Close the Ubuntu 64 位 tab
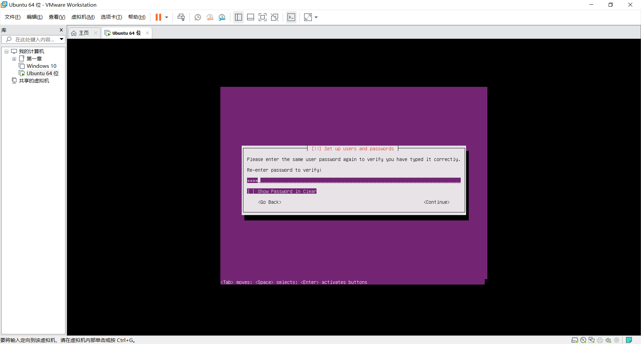 pos(147,33)
